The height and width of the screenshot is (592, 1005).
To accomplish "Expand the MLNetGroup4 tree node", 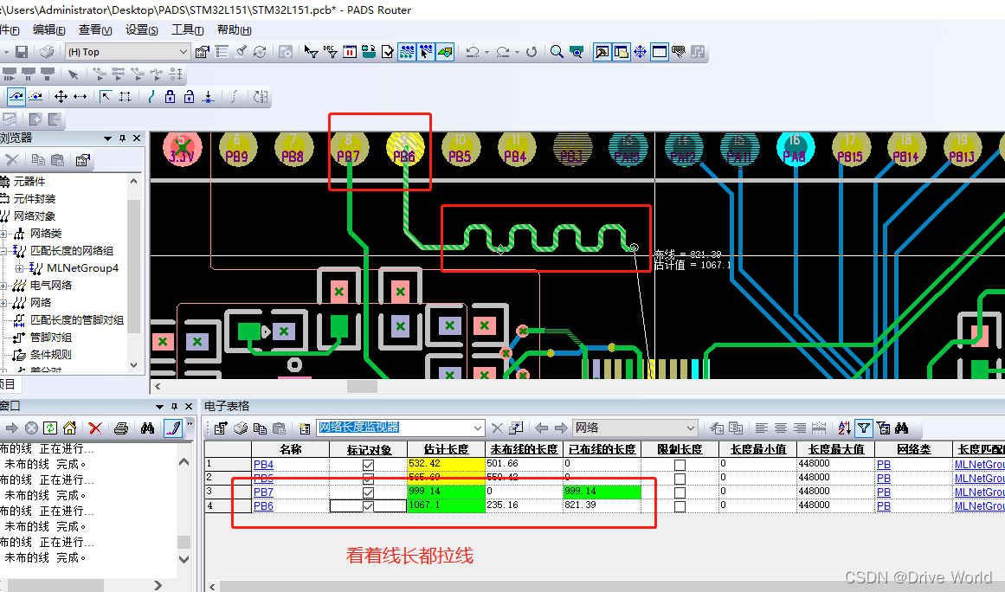I will click(x=19, y=268).
